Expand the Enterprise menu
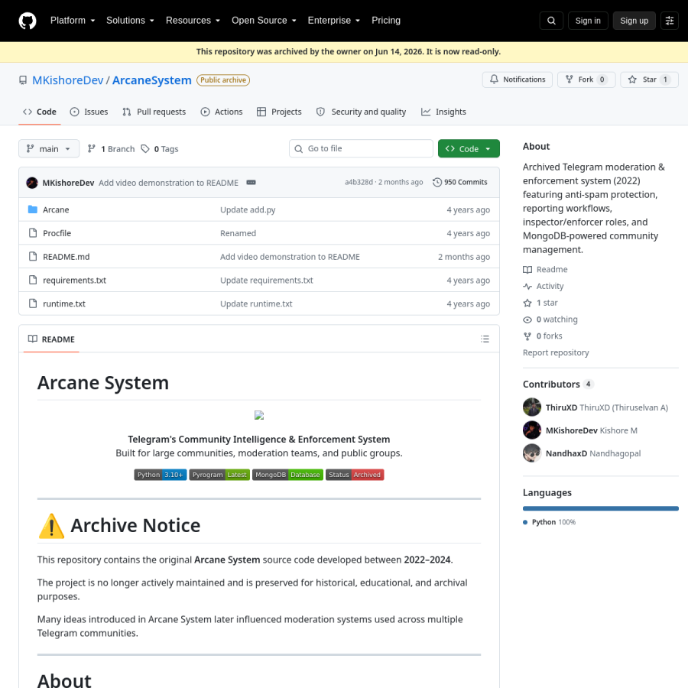Screen dimensions: 688x688 coord(333,21)
